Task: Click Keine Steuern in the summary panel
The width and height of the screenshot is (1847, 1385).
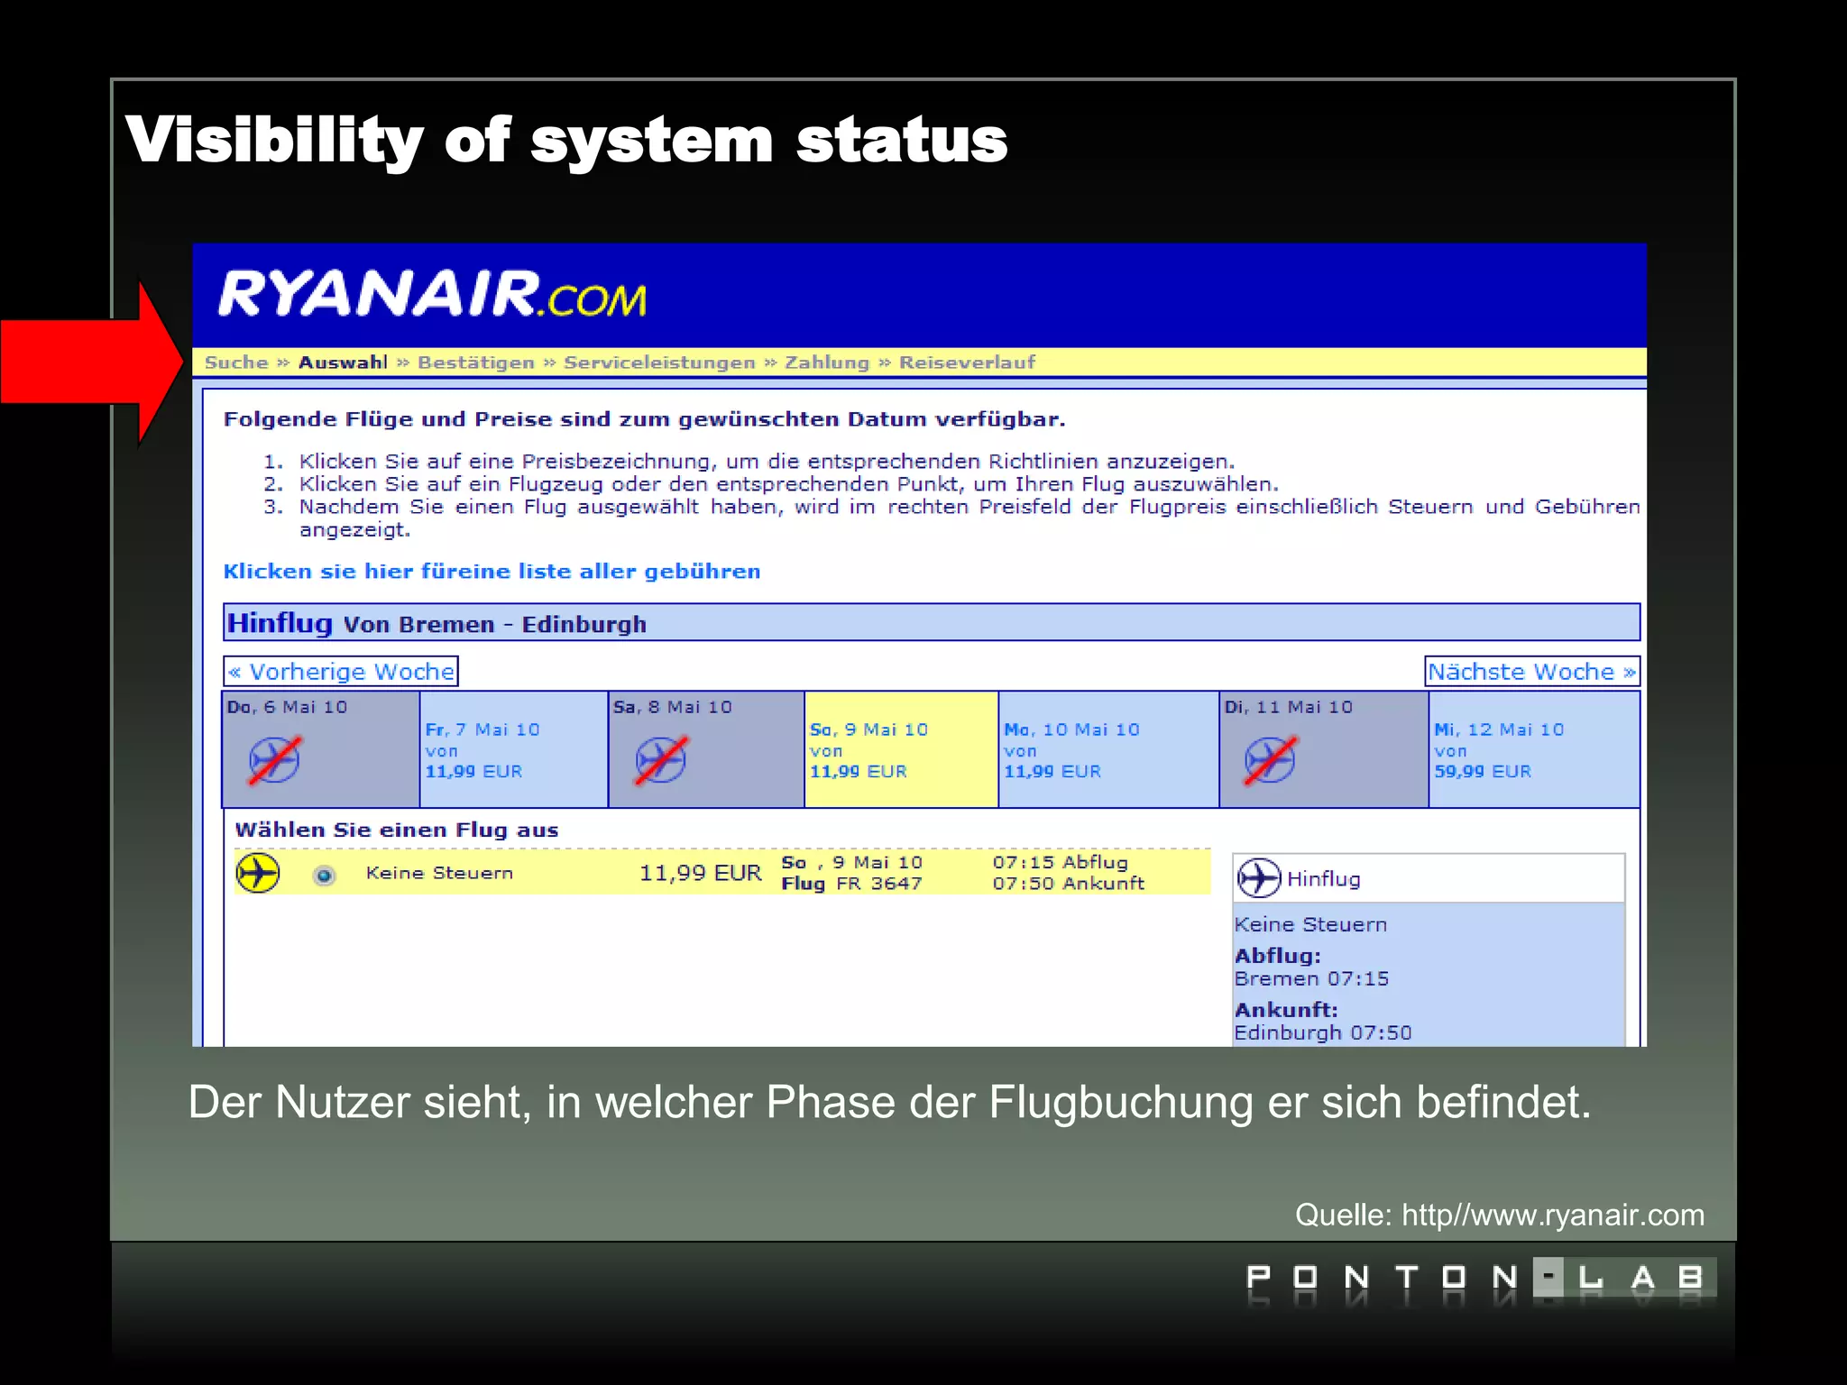Action: click(1310, 925)
